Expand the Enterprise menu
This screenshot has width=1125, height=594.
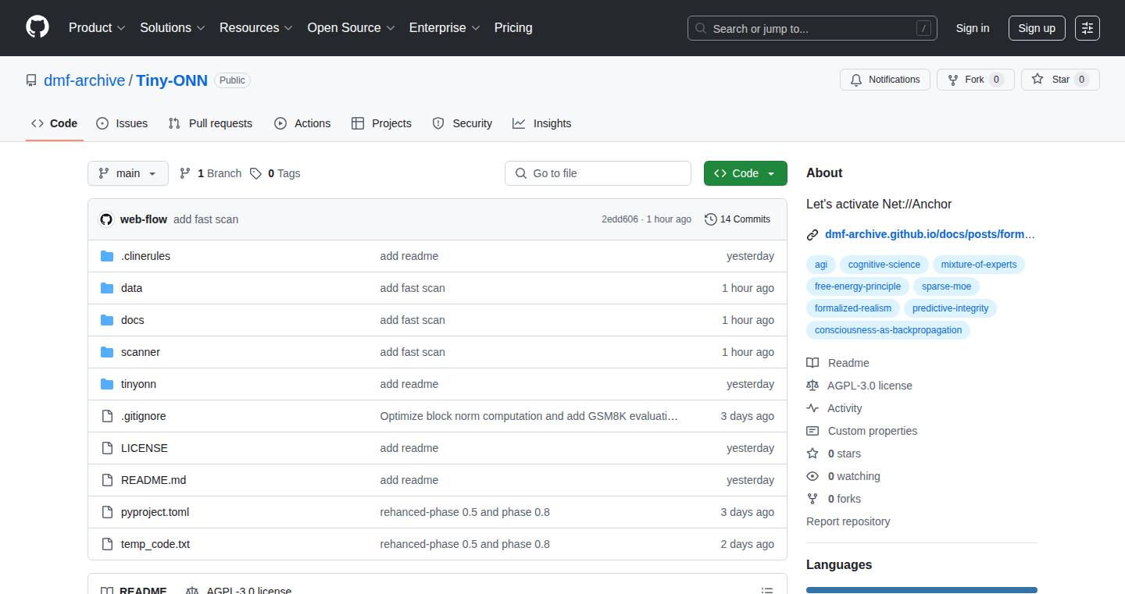point(445,28)
